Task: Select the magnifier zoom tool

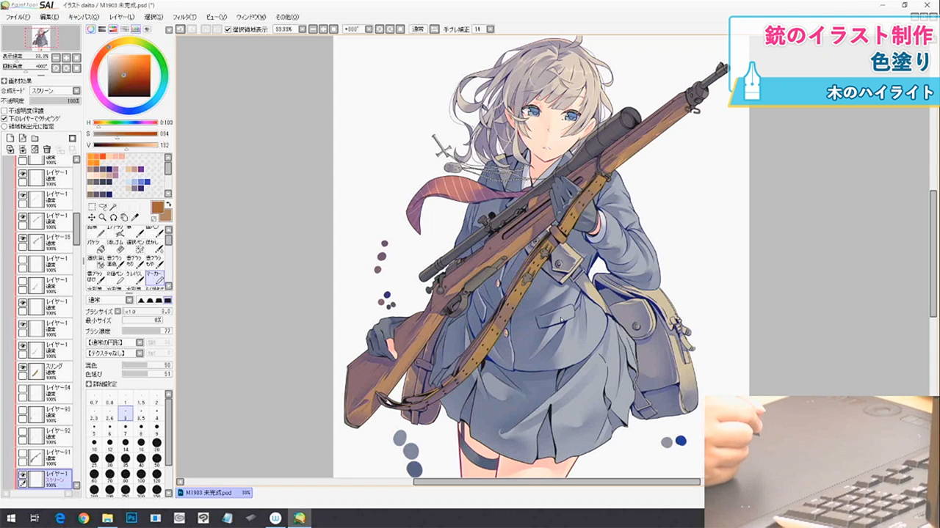Action: click(102, 218)
